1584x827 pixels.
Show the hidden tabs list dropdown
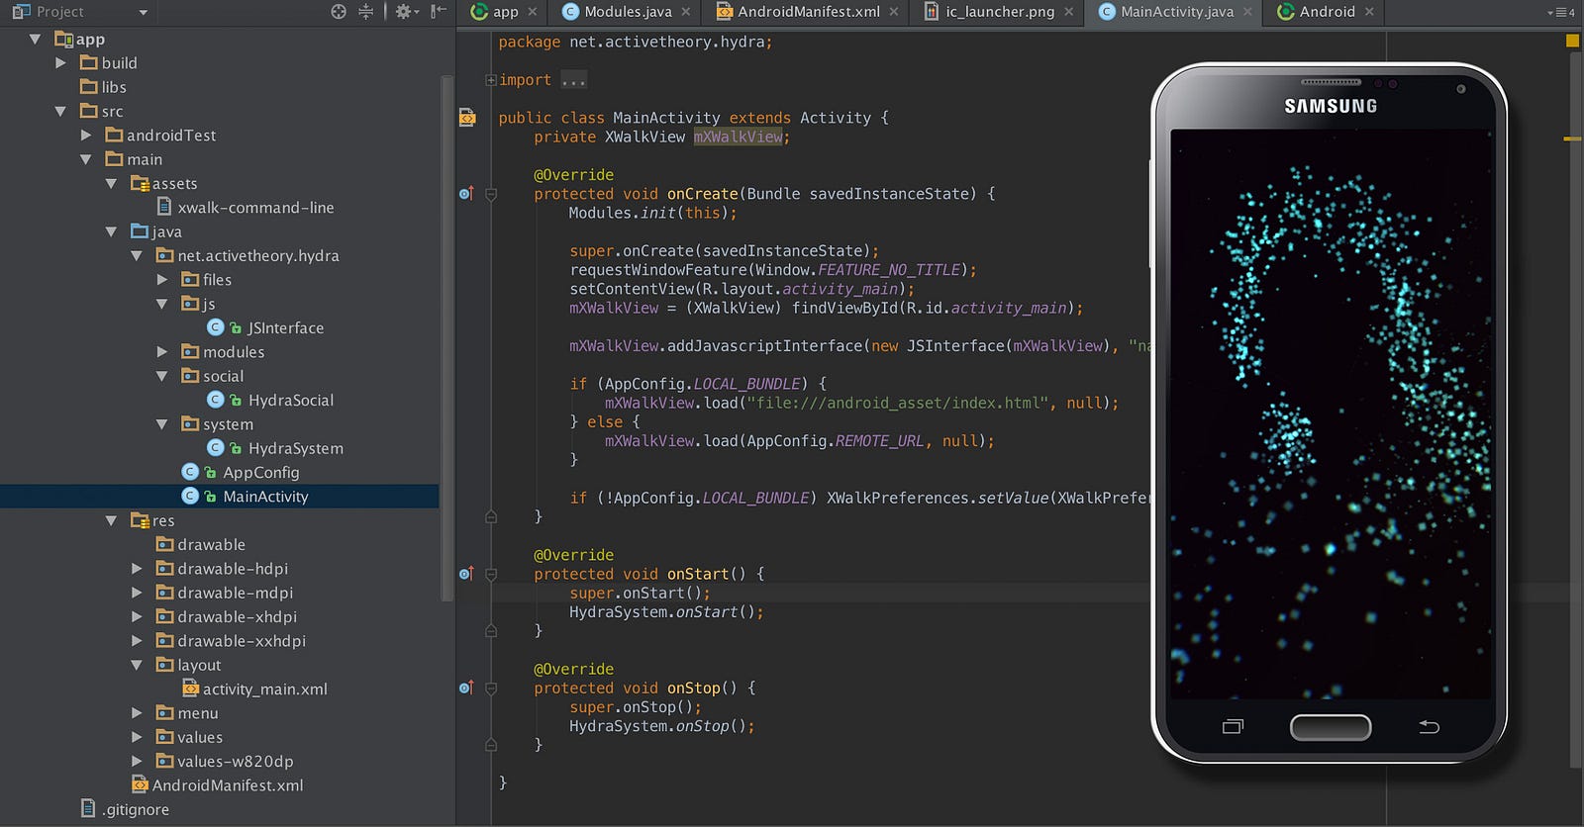[x=1560, y=12]
